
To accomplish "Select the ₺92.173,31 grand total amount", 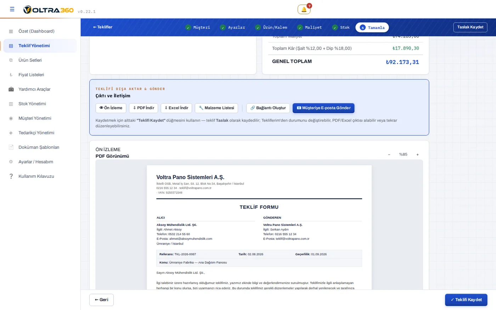I will (x=402, y=62).
